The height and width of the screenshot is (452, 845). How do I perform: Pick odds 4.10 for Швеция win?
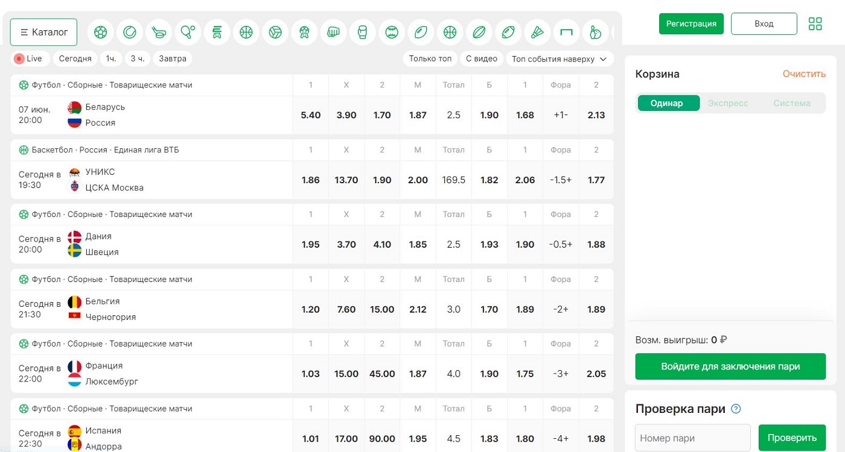click(x=382, y=245)
